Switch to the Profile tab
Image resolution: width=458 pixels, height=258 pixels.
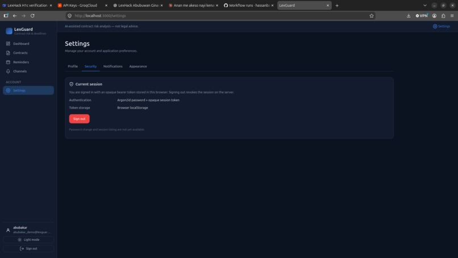[73, 66]
